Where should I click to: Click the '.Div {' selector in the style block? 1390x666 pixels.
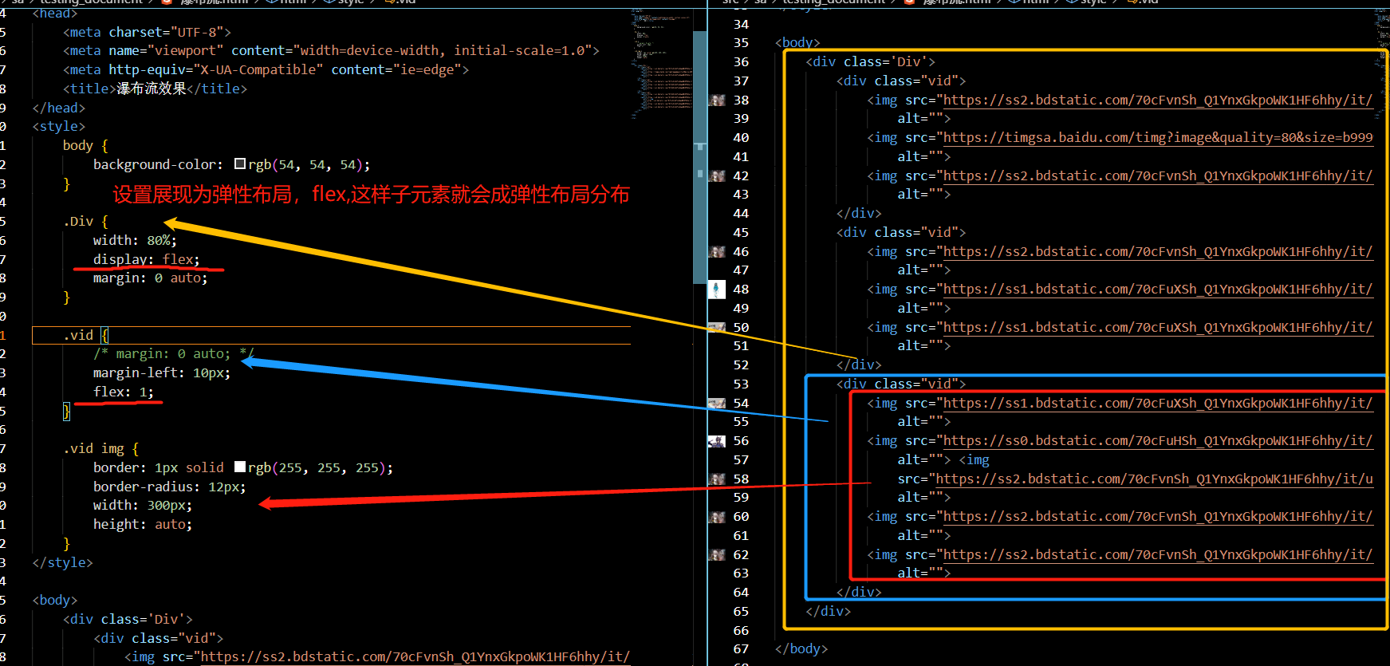point(85,221)
